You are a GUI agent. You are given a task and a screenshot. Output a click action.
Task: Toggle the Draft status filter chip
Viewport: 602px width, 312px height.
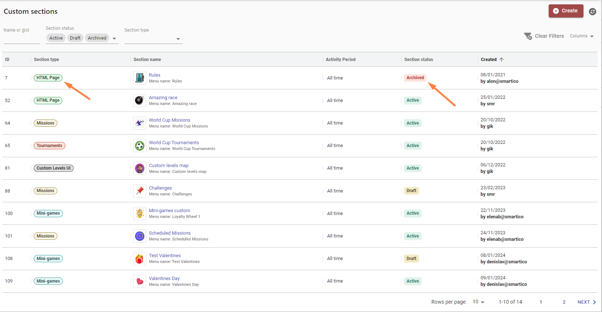[75, 38]
